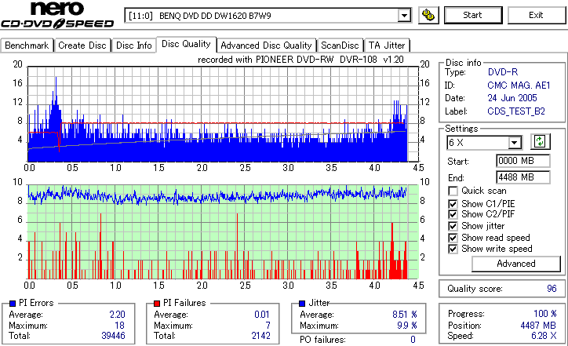Enable the Quick scan checkbox

tap(453, 191)
